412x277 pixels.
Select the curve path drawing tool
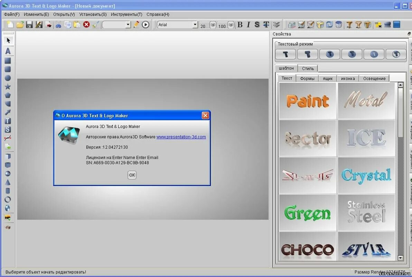8,138
